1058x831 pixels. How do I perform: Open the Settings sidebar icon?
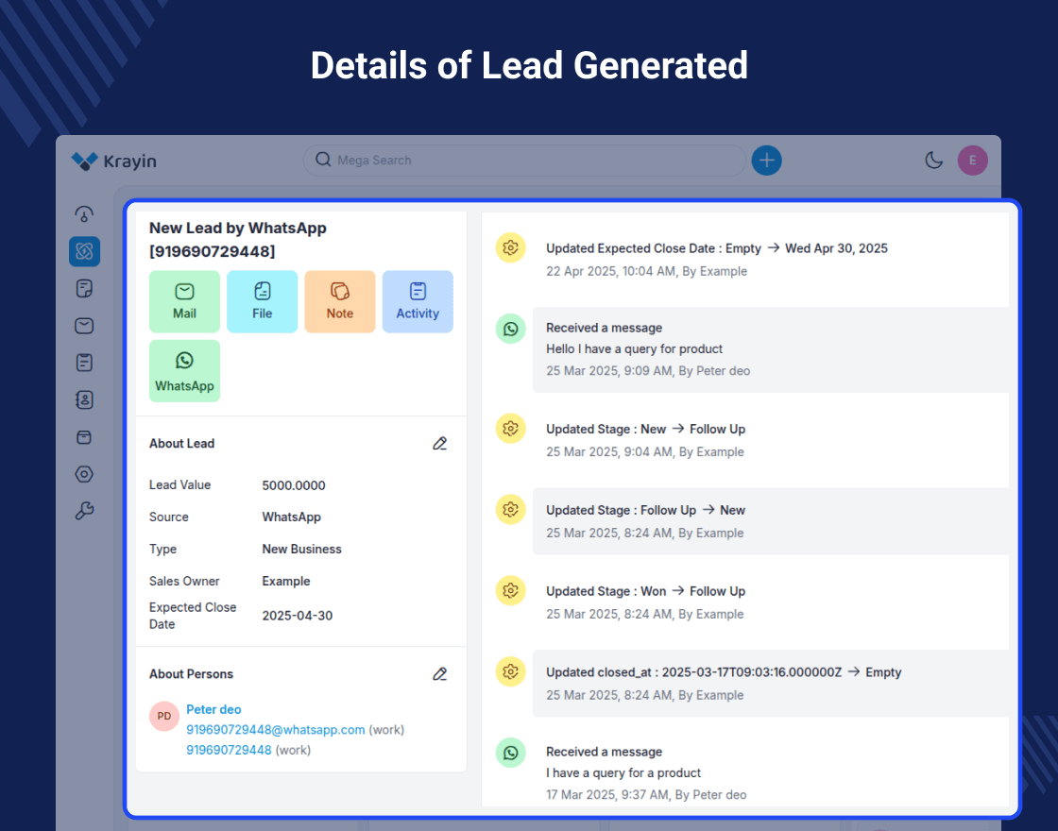[84, 474]
